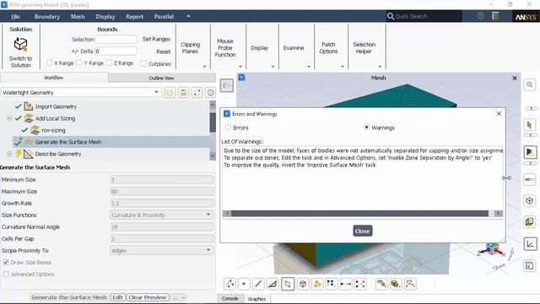
Task: Click the workflow help circle icon
Action: pyautogui.click(x=210, y=92)
